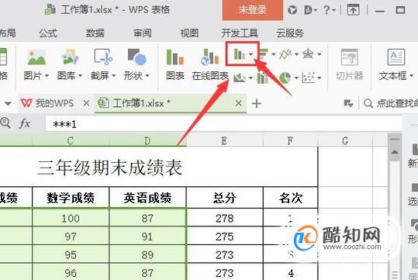Viewport: 418px width, 280px height.
Task: Expand the bar chart dropdown arrow
Action: coord(274,54)
